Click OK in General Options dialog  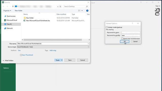125,41
